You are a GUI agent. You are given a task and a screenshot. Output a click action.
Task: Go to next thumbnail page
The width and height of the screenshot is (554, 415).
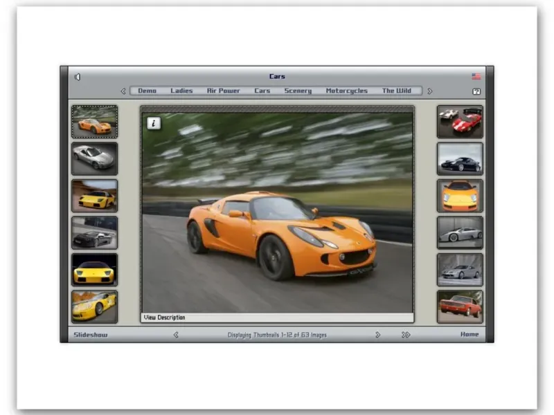click(x=377, y=335)
